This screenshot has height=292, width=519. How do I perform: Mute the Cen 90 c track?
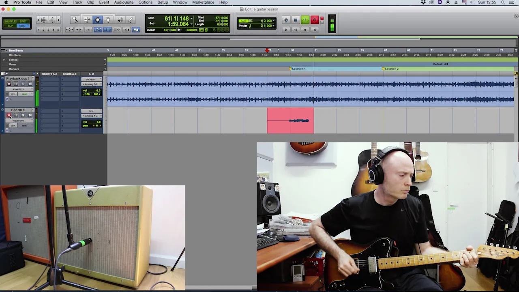(x=30, y=115)
